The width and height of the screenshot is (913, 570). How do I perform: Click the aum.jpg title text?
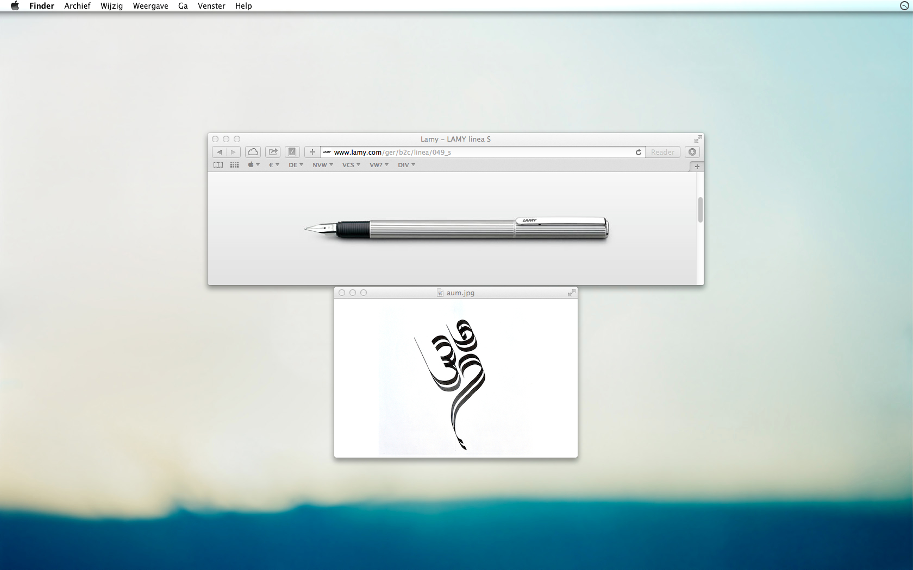click(460, 293)
